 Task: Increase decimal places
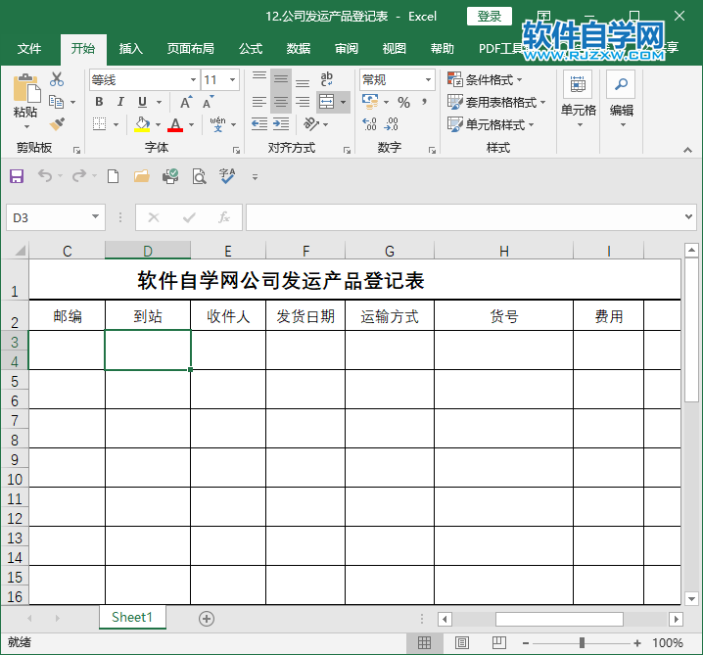(x=369, y=124)
